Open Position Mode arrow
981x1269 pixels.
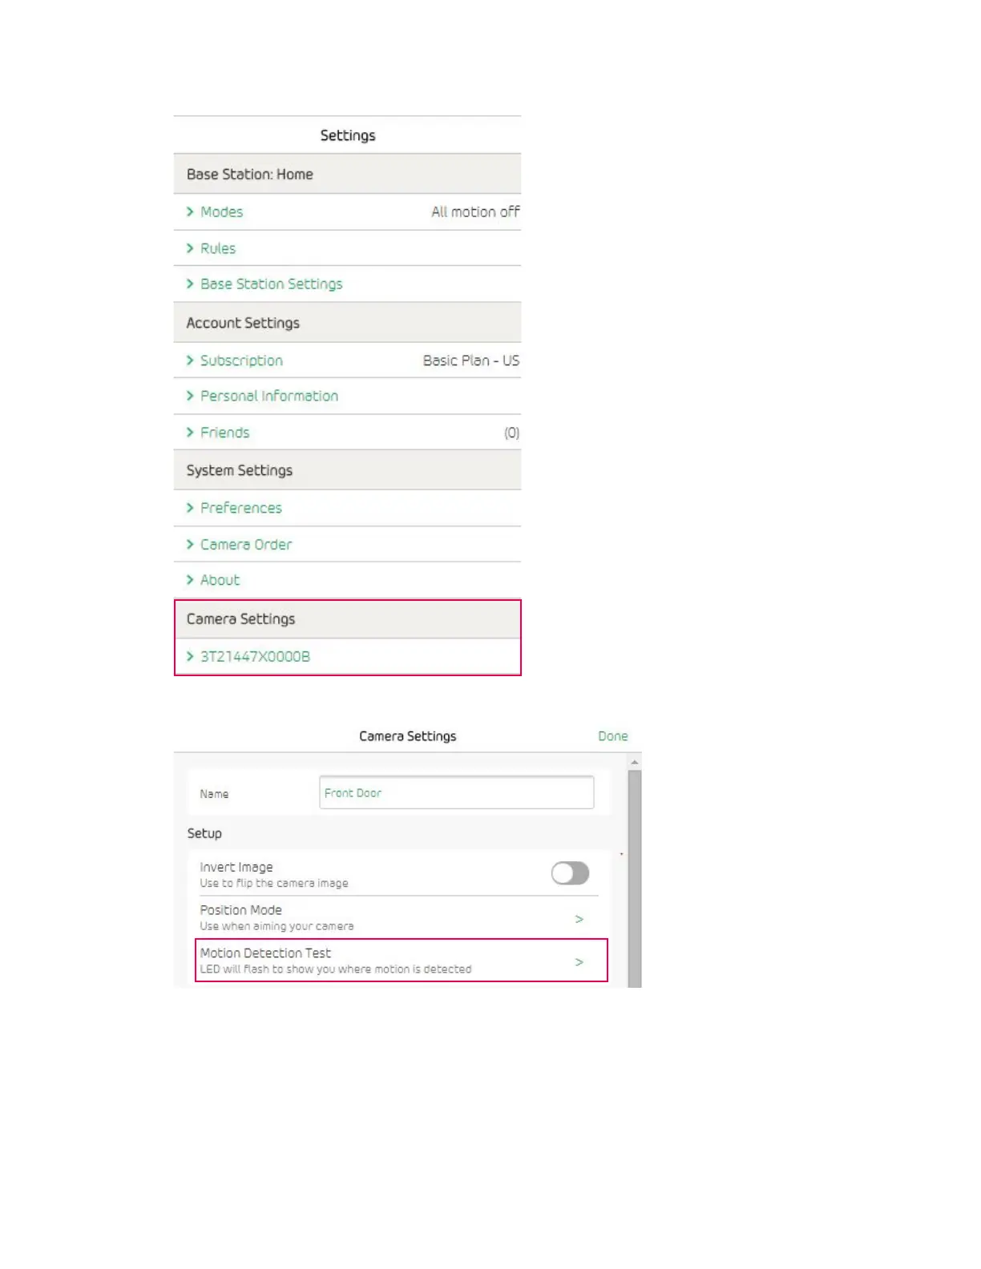579,919
